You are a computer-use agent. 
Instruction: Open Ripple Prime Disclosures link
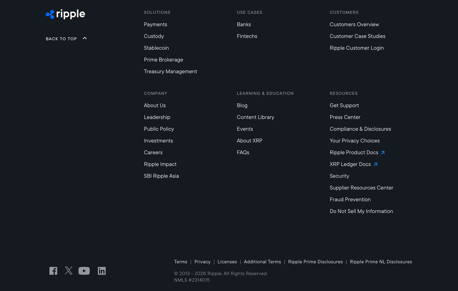point(315,262)
